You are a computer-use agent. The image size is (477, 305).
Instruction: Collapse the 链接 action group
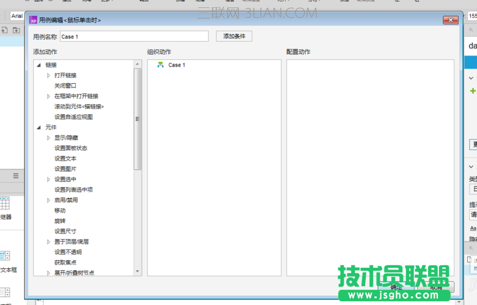tap(39, 65)
